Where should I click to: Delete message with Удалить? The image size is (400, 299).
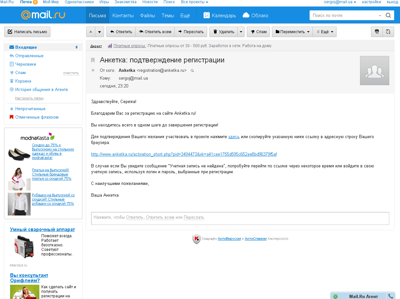pyautogui.click(x=224, y=32)
